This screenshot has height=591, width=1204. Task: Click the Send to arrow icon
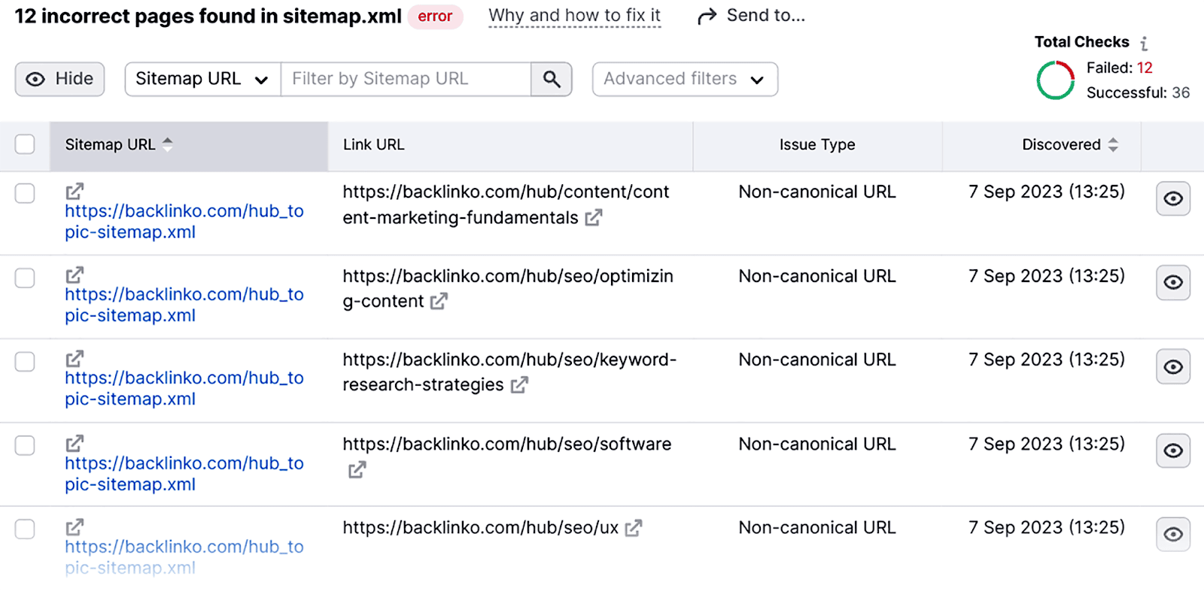coord(707,16)
